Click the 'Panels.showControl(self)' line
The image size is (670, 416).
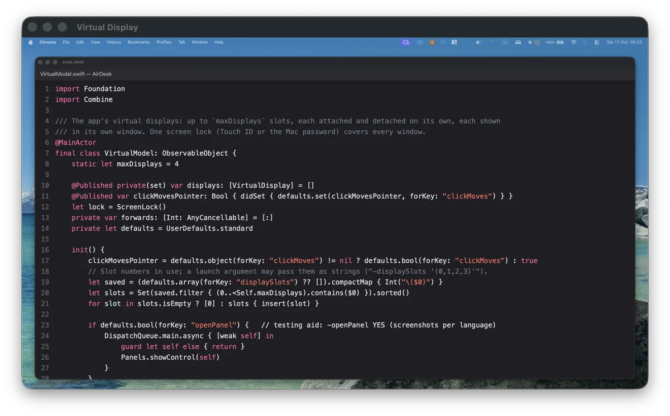[170, 357]
